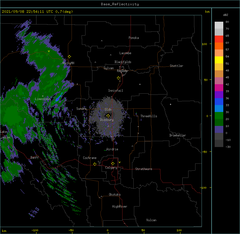Click the -50 tick on the horizontal axis
Image resolution: width=240 pixels, height=234 pixels.
click(x=71, y=230)
